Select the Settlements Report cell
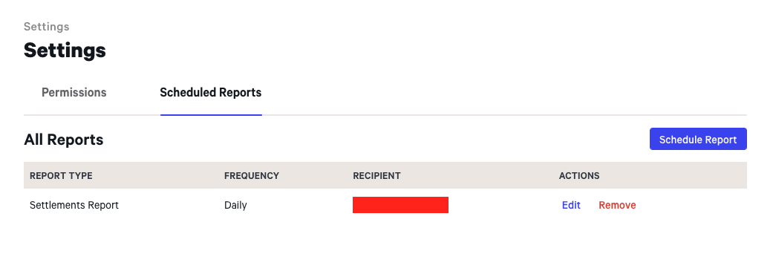The width and height of the screenshot is (773, 274). pyautogui.click(x=74, y=205)
